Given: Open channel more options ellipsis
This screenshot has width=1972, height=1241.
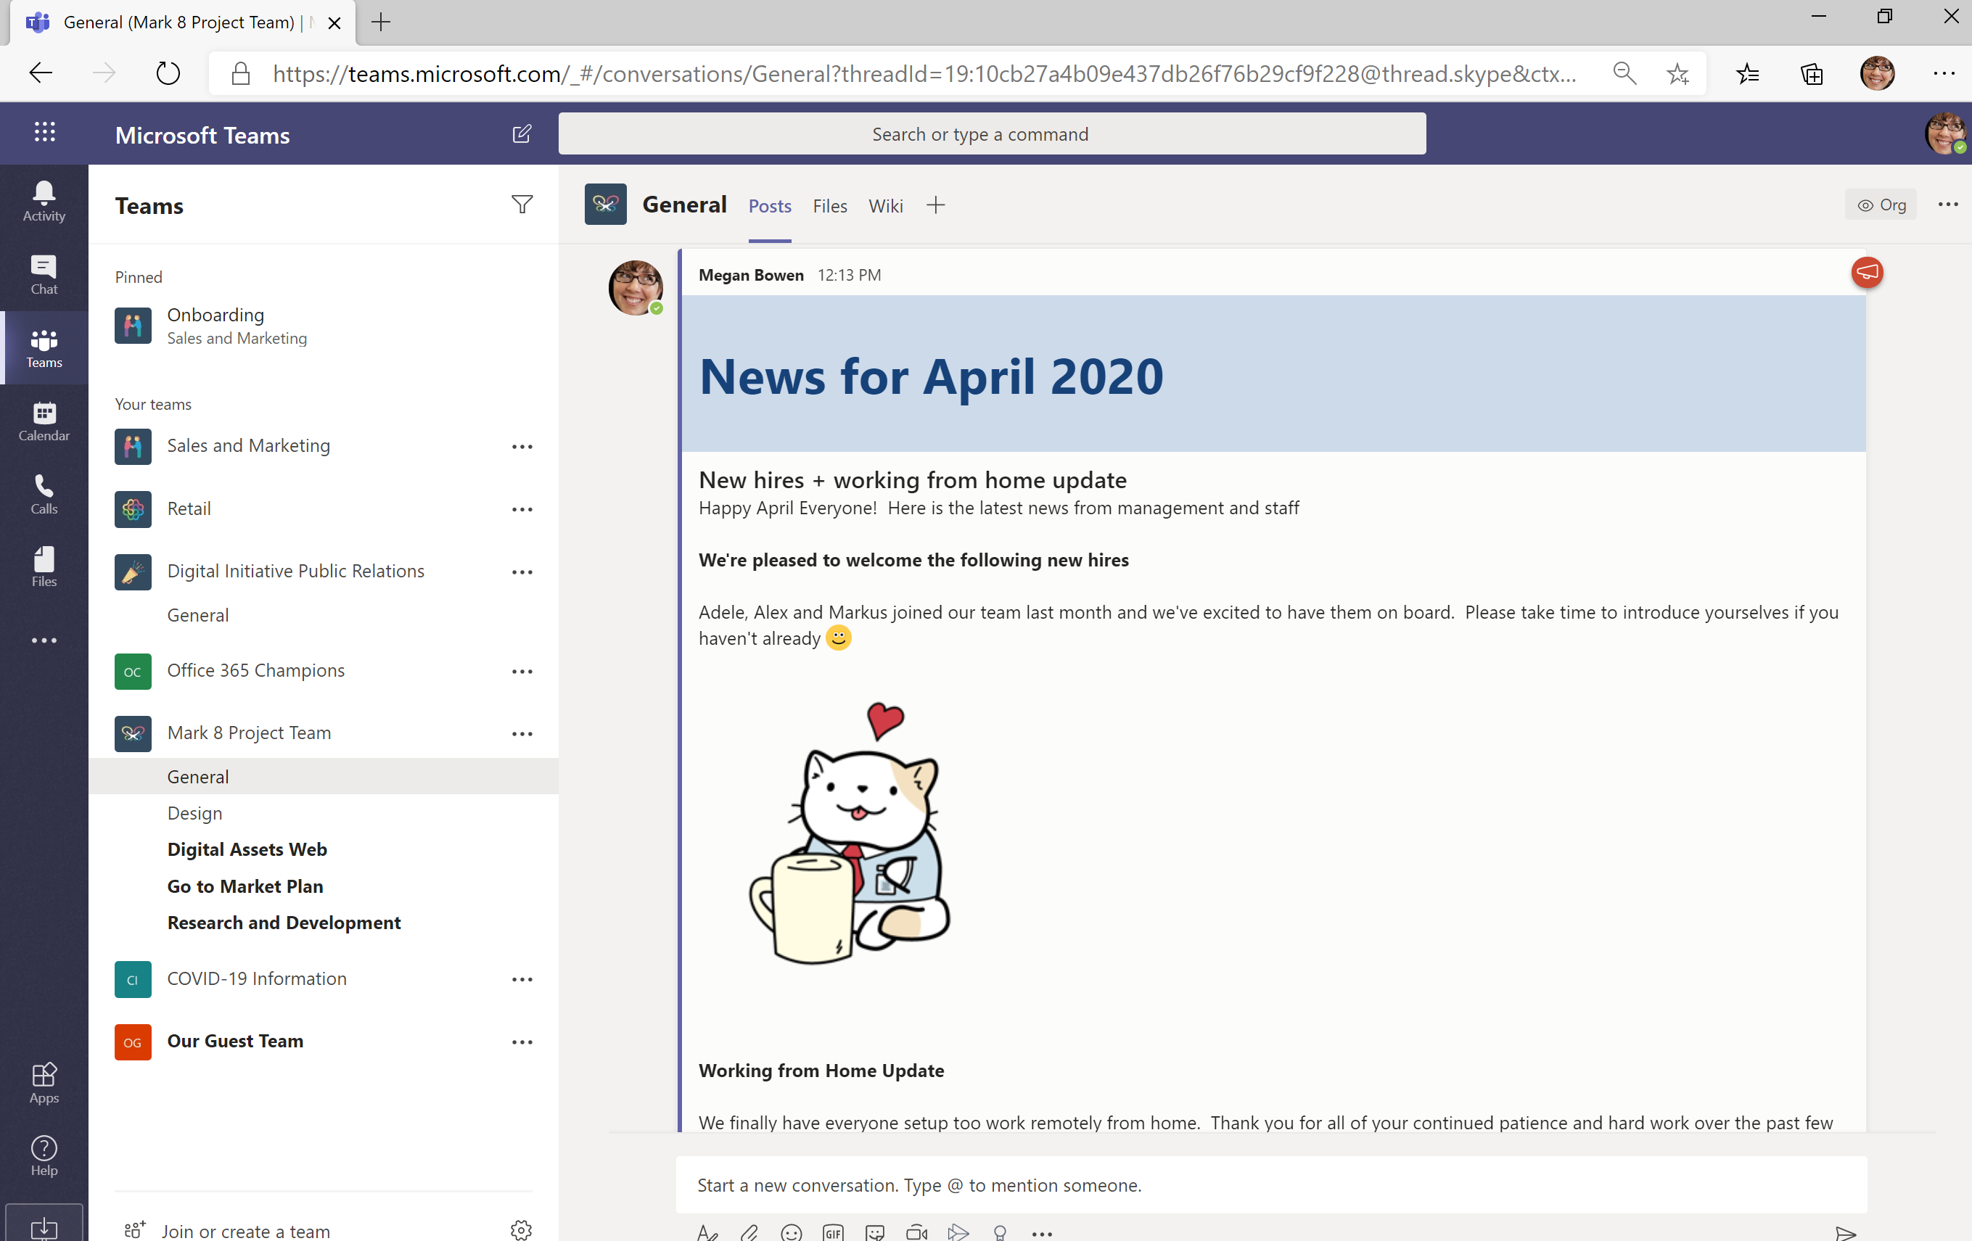Looking at the screenshot, I should 1947,205.
